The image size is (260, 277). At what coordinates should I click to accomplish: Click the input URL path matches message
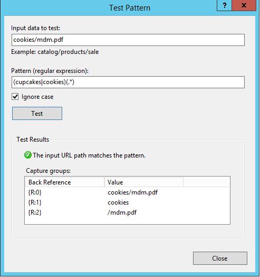tap(89, 155)
